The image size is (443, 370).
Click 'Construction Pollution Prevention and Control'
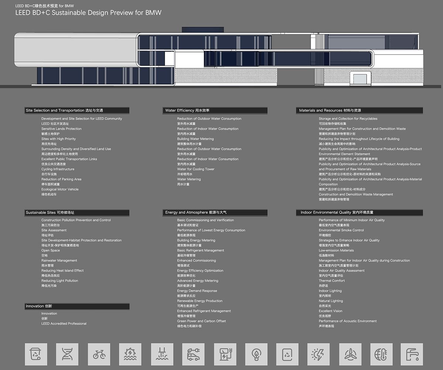[76, 220]
